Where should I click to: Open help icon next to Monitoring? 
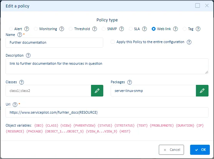click(62, 29)
